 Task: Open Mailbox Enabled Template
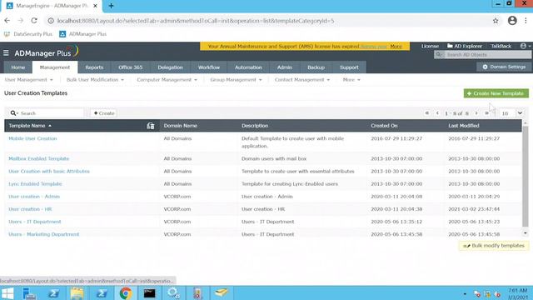(x=39, y=158)
